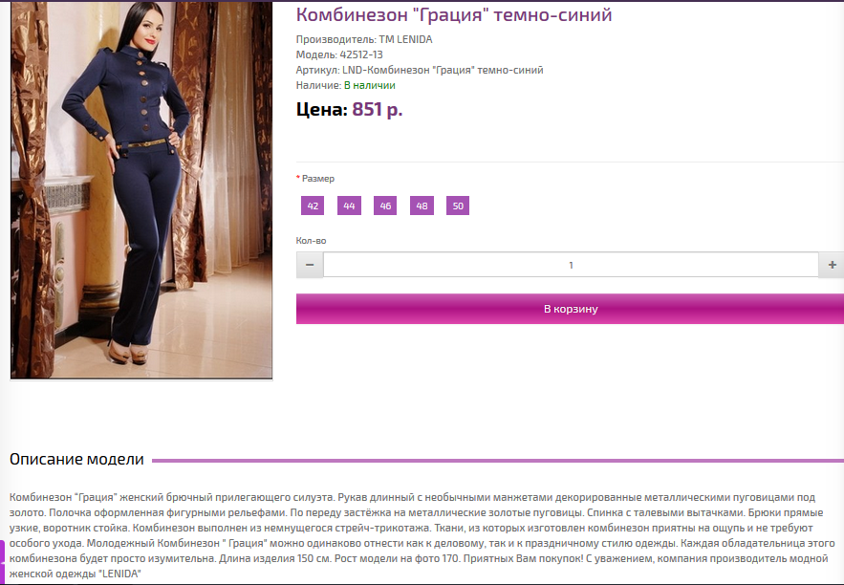Click the price 851 р.

pos(378,109)
